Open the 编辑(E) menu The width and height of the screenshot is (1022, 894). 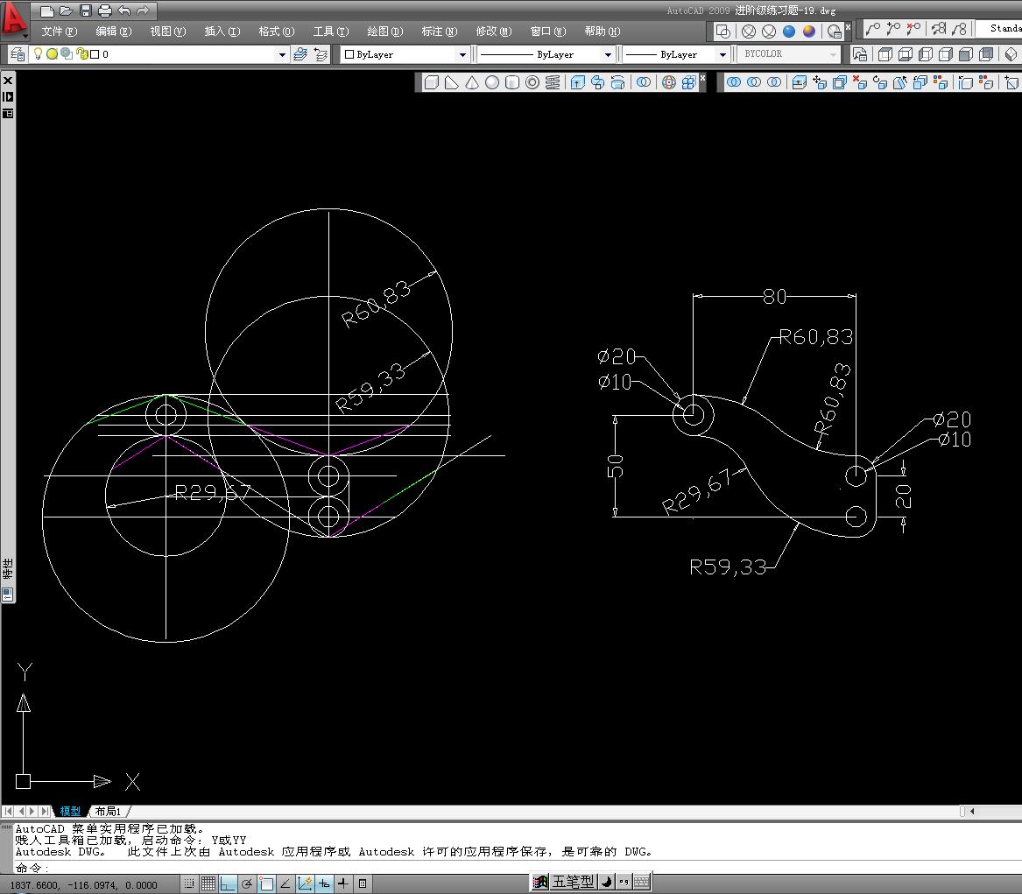114,32
